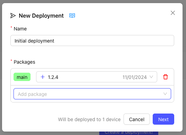This screenshot has height=135, width=186.
Task: Click the plus icon beside version 1.2.4
Action: (43, 77)
